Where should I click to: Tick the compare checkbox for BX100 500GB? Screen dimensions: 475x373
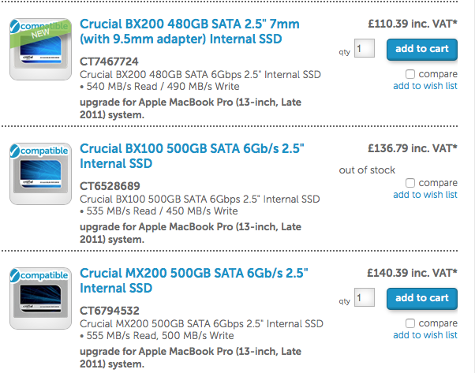[x=410, y=183]
